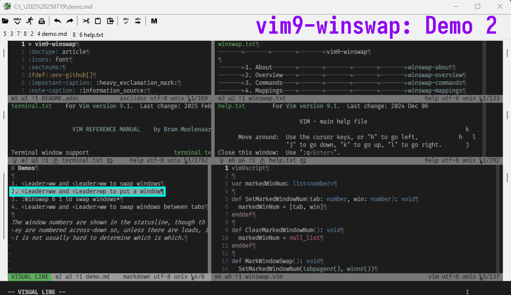Viewport: 511px width, 295px height.
Task: Click the Open file folder icon
Action: [x=5, y=21]
